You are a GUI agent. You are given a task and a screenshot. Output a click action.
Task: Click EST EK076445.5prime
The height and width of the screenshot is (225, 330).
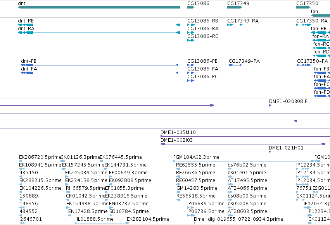101,161
